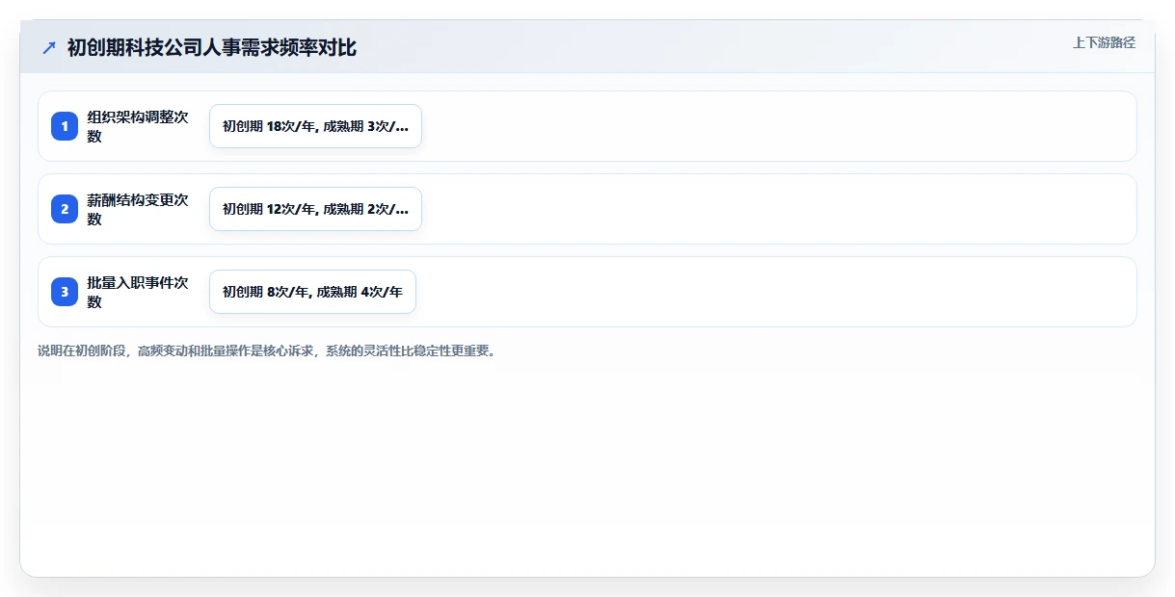This screenshot has width=1175, height=597.
Task: Click the arrow icon beside the title
Action: pos(49,47)
